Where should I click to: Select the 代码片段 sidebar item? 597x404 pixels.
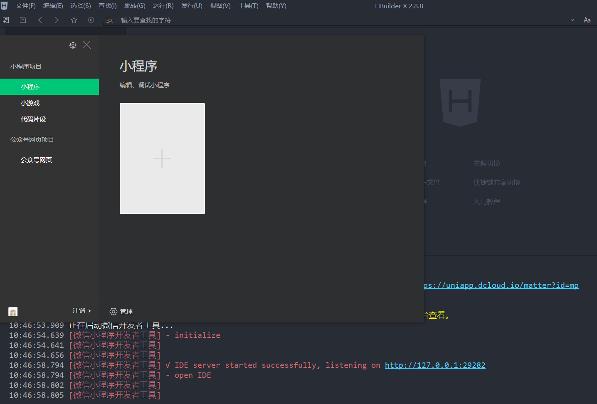49,119
